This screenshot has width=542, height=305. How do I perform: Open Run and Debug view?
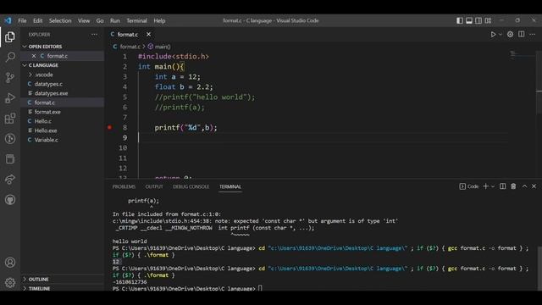[x=10, y=98]
